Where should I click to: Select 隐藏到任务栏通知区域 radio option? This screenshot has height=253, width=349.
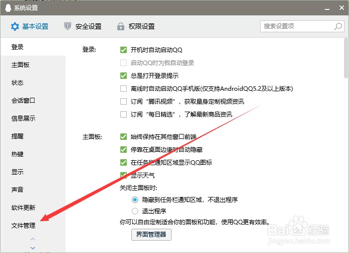click(x=135, y=200)
